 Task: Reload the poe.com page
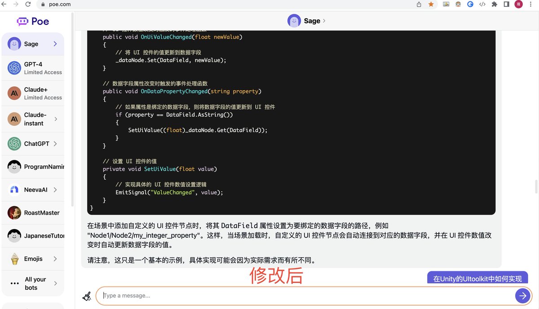coord(28,4)
